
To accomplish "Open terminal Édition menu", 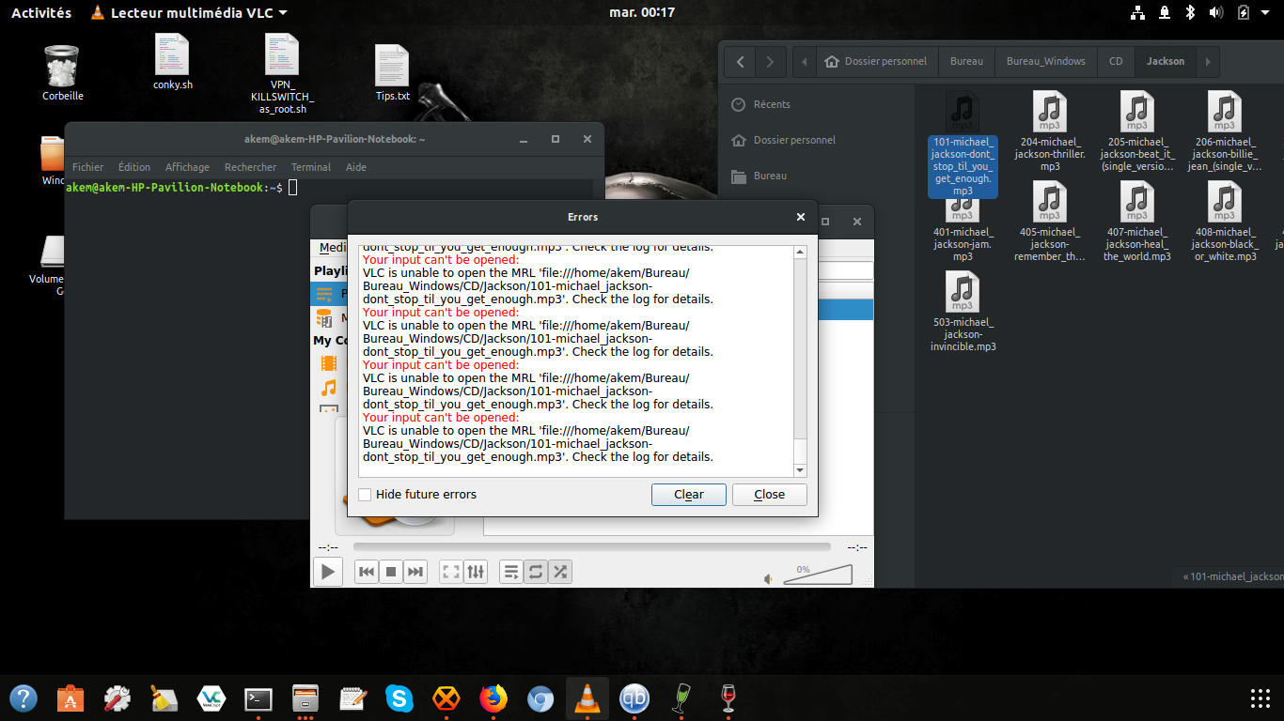I will click(134, 167).
